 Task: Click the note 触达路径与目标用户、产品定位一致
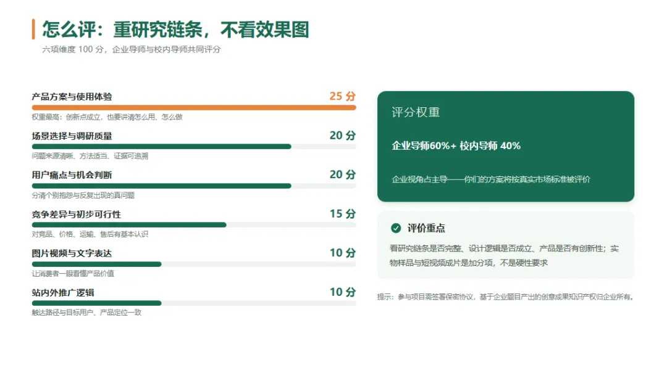(87, 313)
